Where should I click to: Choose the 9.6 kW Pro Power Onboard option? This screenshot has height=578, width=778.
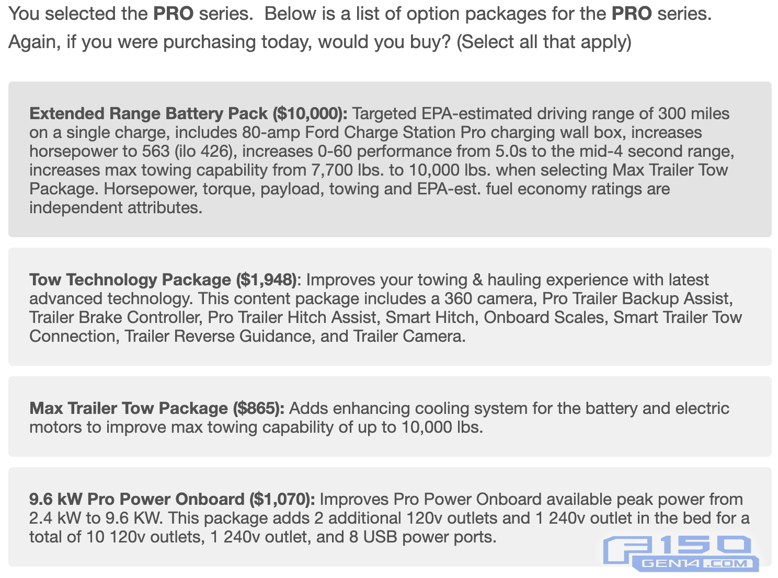click(x=390, y=517)
